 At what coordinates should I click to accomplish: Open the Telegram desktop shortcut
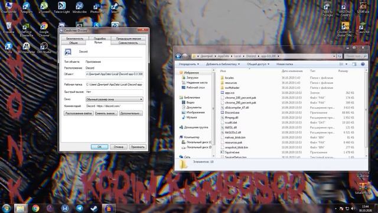[26, 8]
